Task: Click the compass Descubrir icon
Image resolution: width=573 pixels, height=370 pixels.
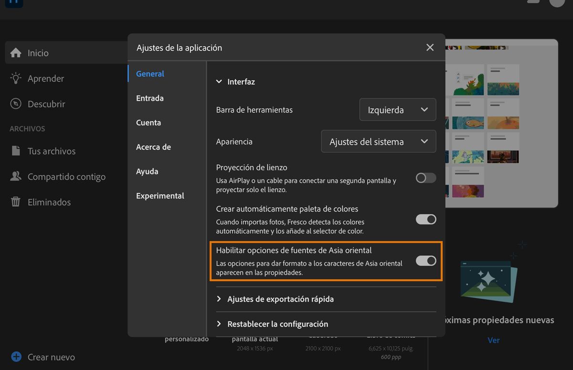Action: 16,104
